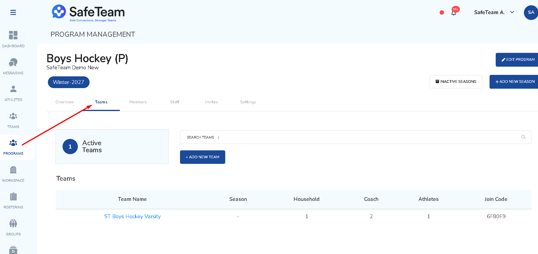Select the Teams tab
The width and height of the screenshot is (538, 254).
point(101,102)
